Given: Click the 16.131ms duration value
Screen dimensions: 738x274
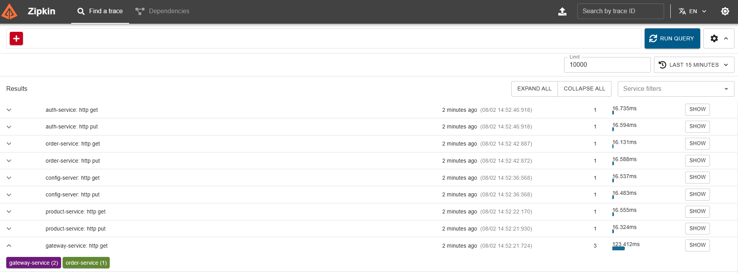Looking at the screenshot, I should tap(624, 142).
